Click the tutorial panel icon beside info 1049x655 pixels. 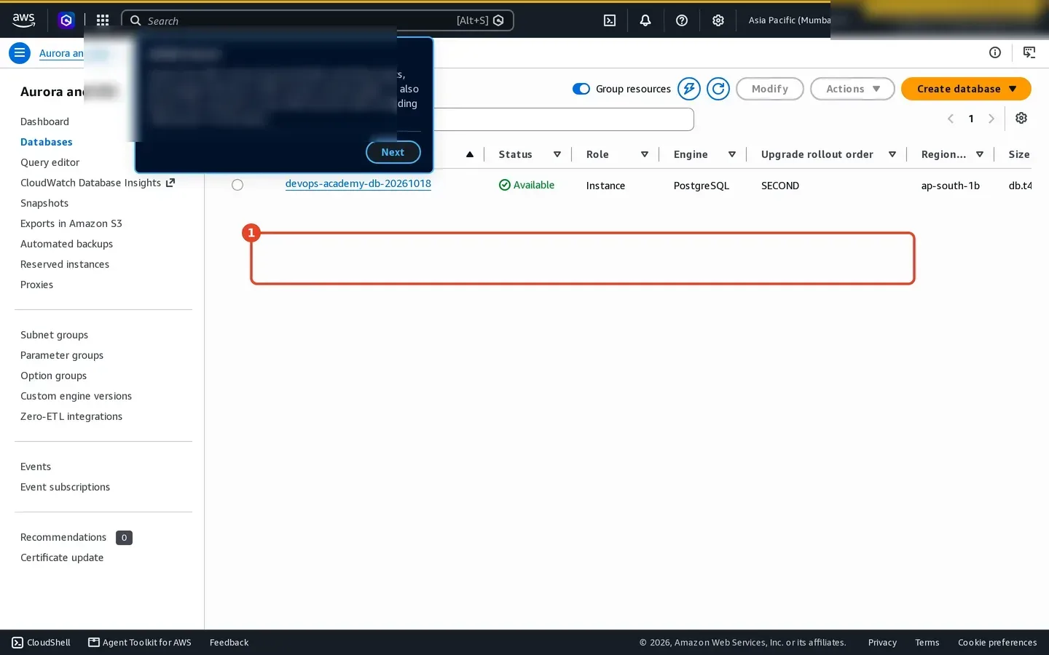click(x=1029, y=52)
